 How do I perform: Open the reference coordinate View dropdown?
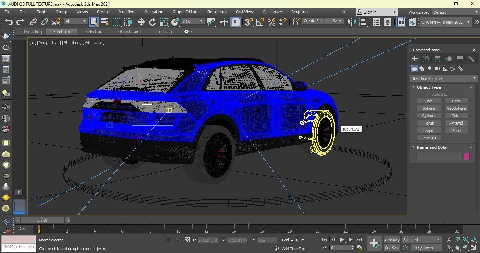192,21
